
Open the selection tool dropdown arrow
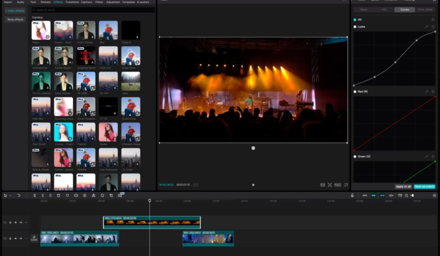[10, 196]
